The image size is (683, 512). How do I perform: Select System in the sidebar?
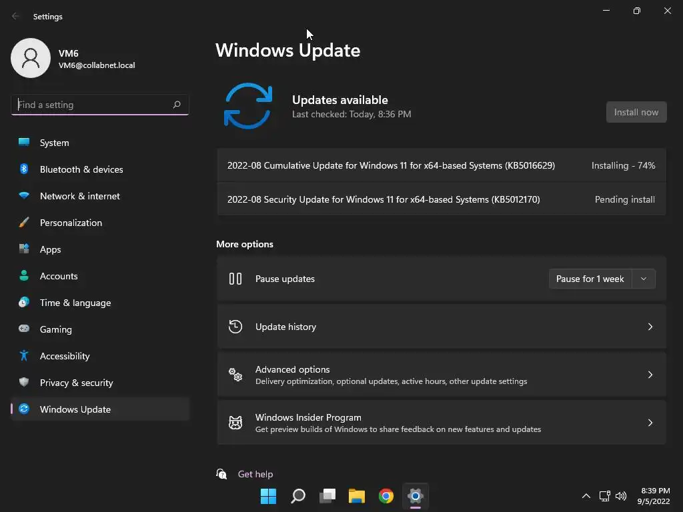(100, 143)
